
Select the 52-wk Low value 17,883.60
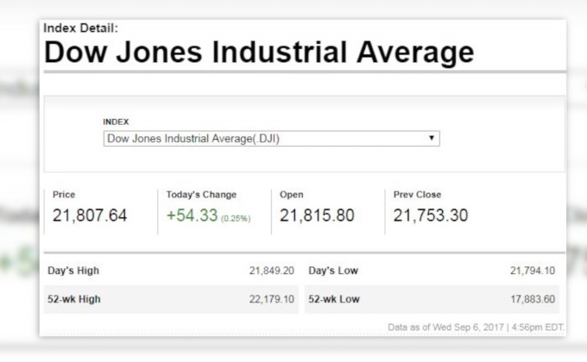tap(533, 299)
